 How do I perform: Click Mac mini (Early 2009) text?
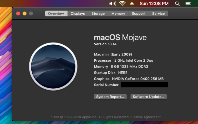[113, 54]
